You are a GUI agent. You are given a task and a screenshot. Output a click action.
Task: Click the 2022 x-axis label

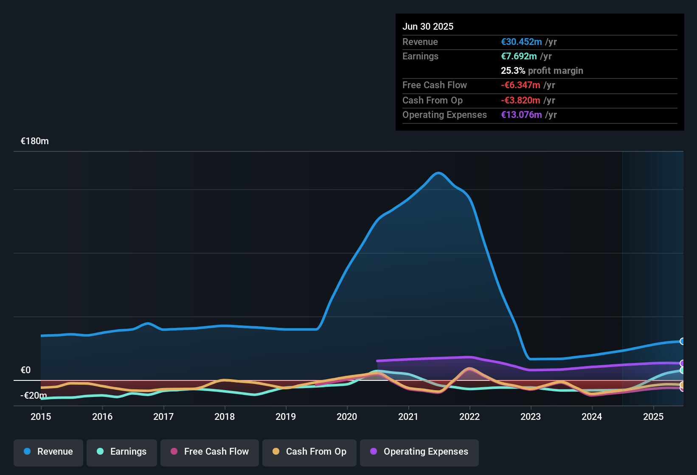(x=469, y=417)
